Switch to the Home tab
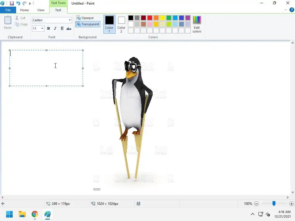The height and width of the screenshot is (221, 295). click(x=24, y=10)
